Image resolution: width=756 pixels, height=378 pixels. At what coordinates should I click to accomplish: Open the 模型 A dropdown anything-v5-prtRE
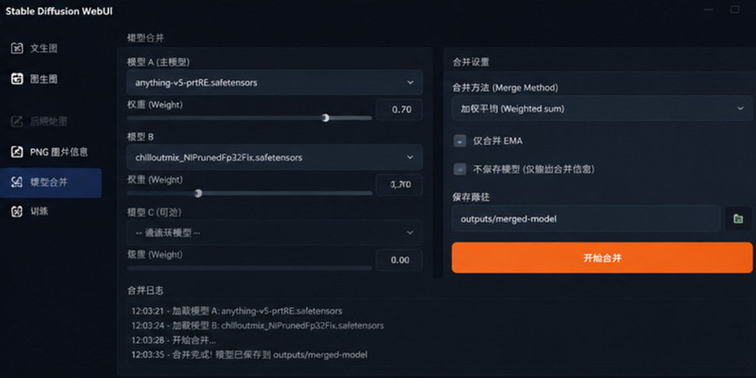[275, 82]
